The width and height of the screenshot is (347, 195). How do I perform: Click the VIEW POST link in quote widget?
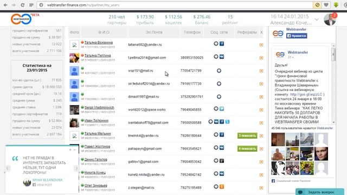pos(44,185)
